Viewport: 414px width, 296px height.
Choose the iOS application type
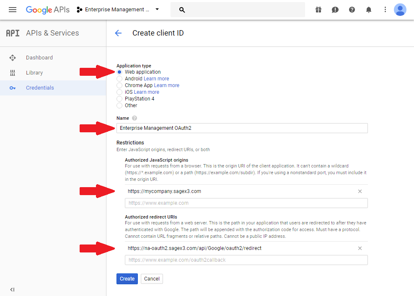pos(119,92)
